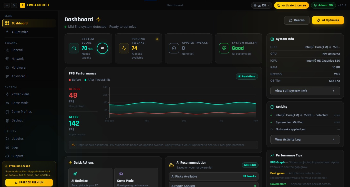Click the Intel(R) HD Graphics 620 value
Image resolution: width=350 pixels, height=187 pixels.
323,61
